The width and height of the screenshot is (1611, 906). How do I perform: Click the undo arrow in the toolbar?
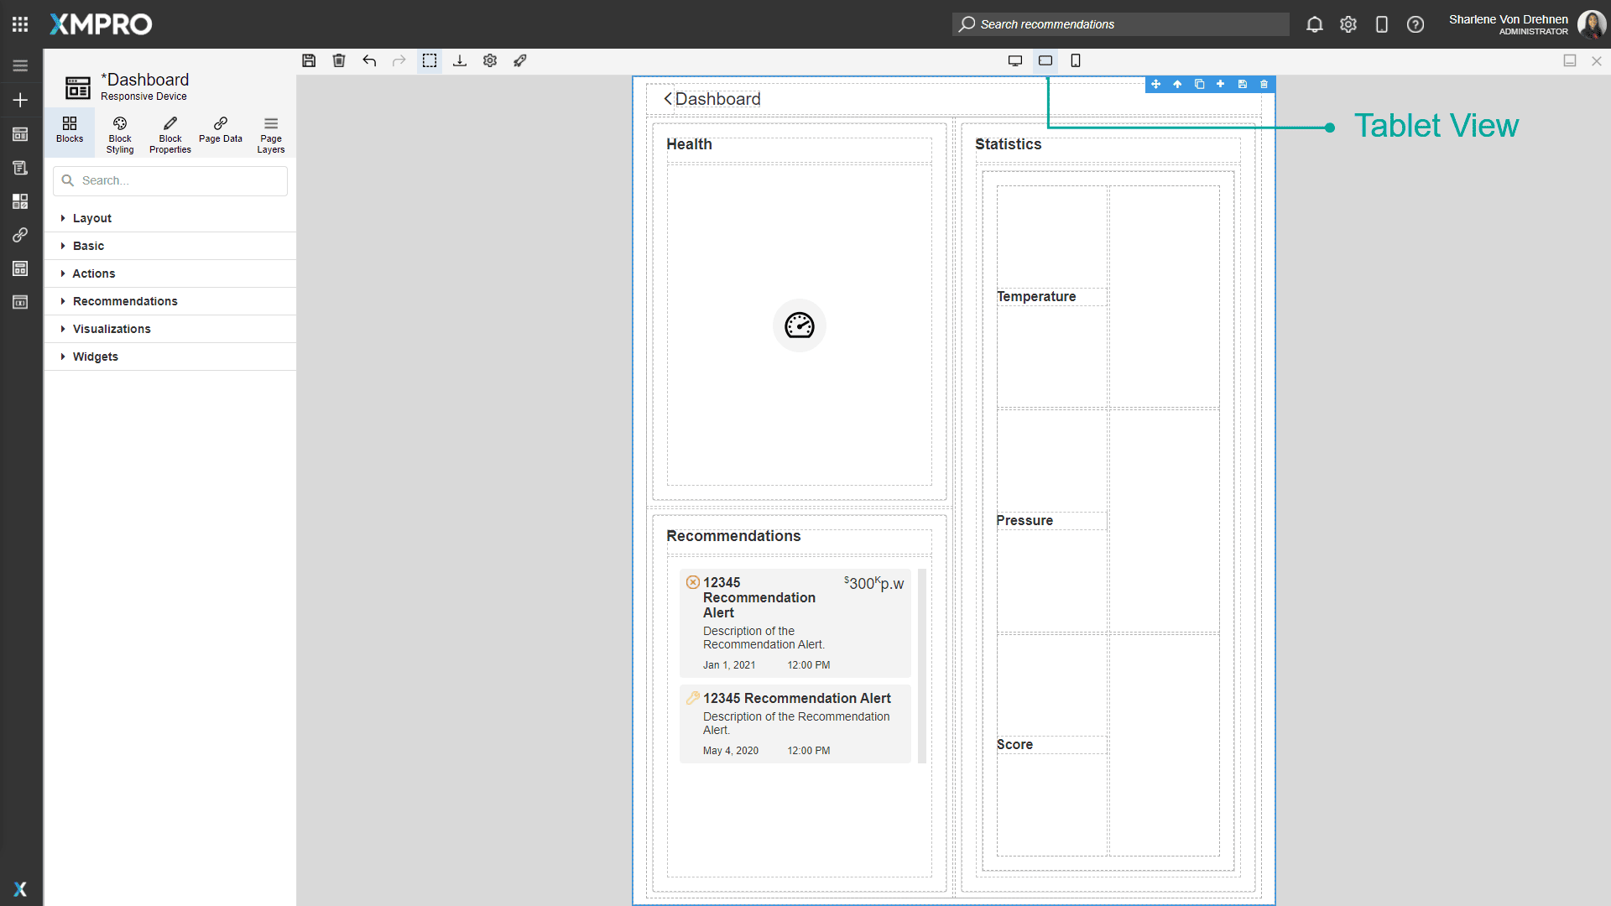(369, 60)
